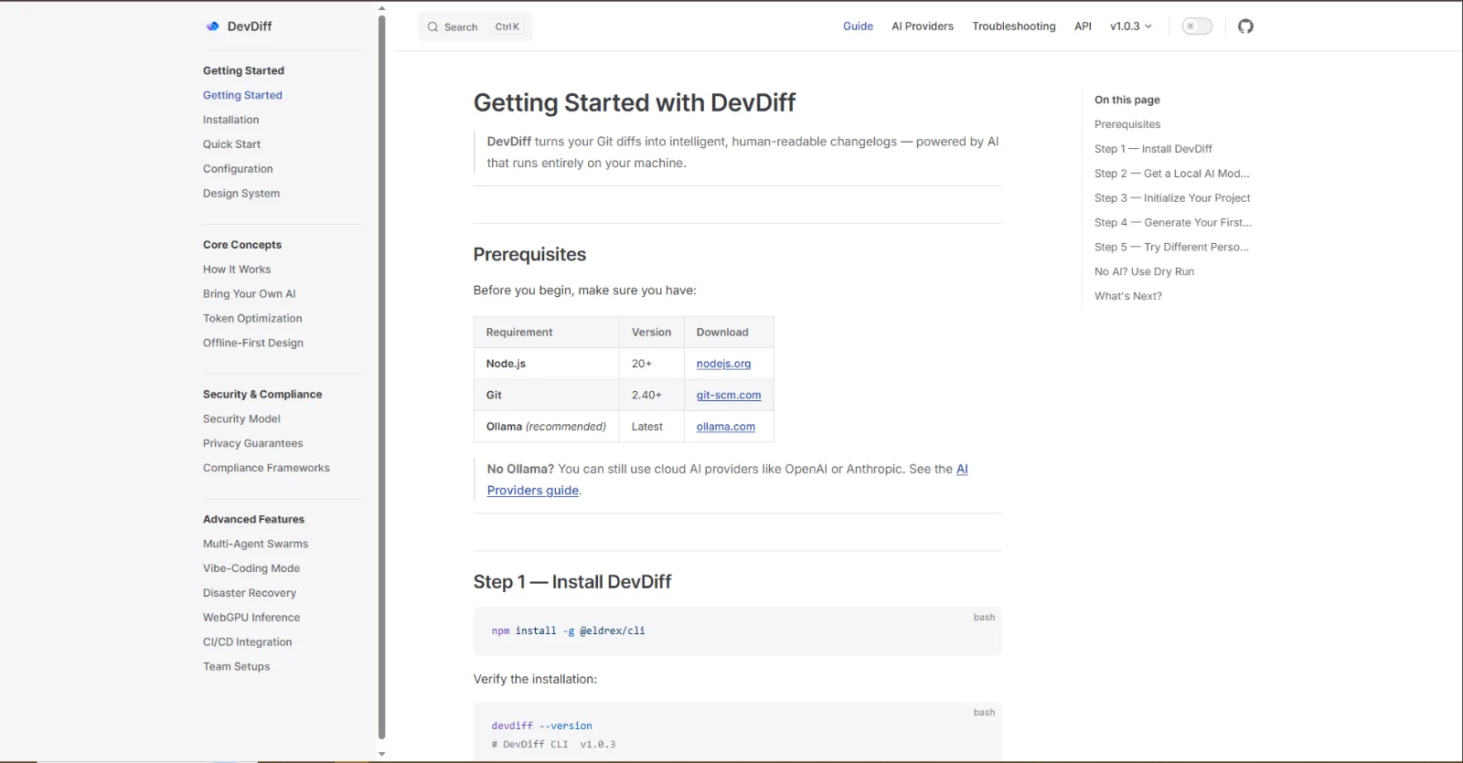Viewport: 1463px width, 763px height.
Task: Jump to Step 3 — Initialize Your Project
Action: click(1172, 199)
